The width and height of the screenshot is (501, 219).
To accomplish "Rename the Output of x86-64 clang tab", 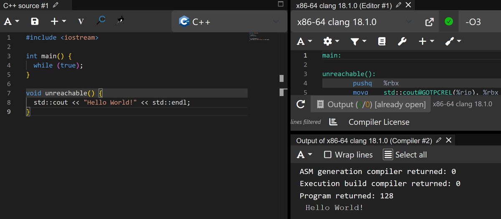I will pos(438,141).
